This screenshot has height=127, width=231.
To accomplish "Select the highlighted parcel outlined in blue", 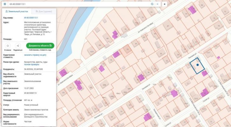I will 197,66.
